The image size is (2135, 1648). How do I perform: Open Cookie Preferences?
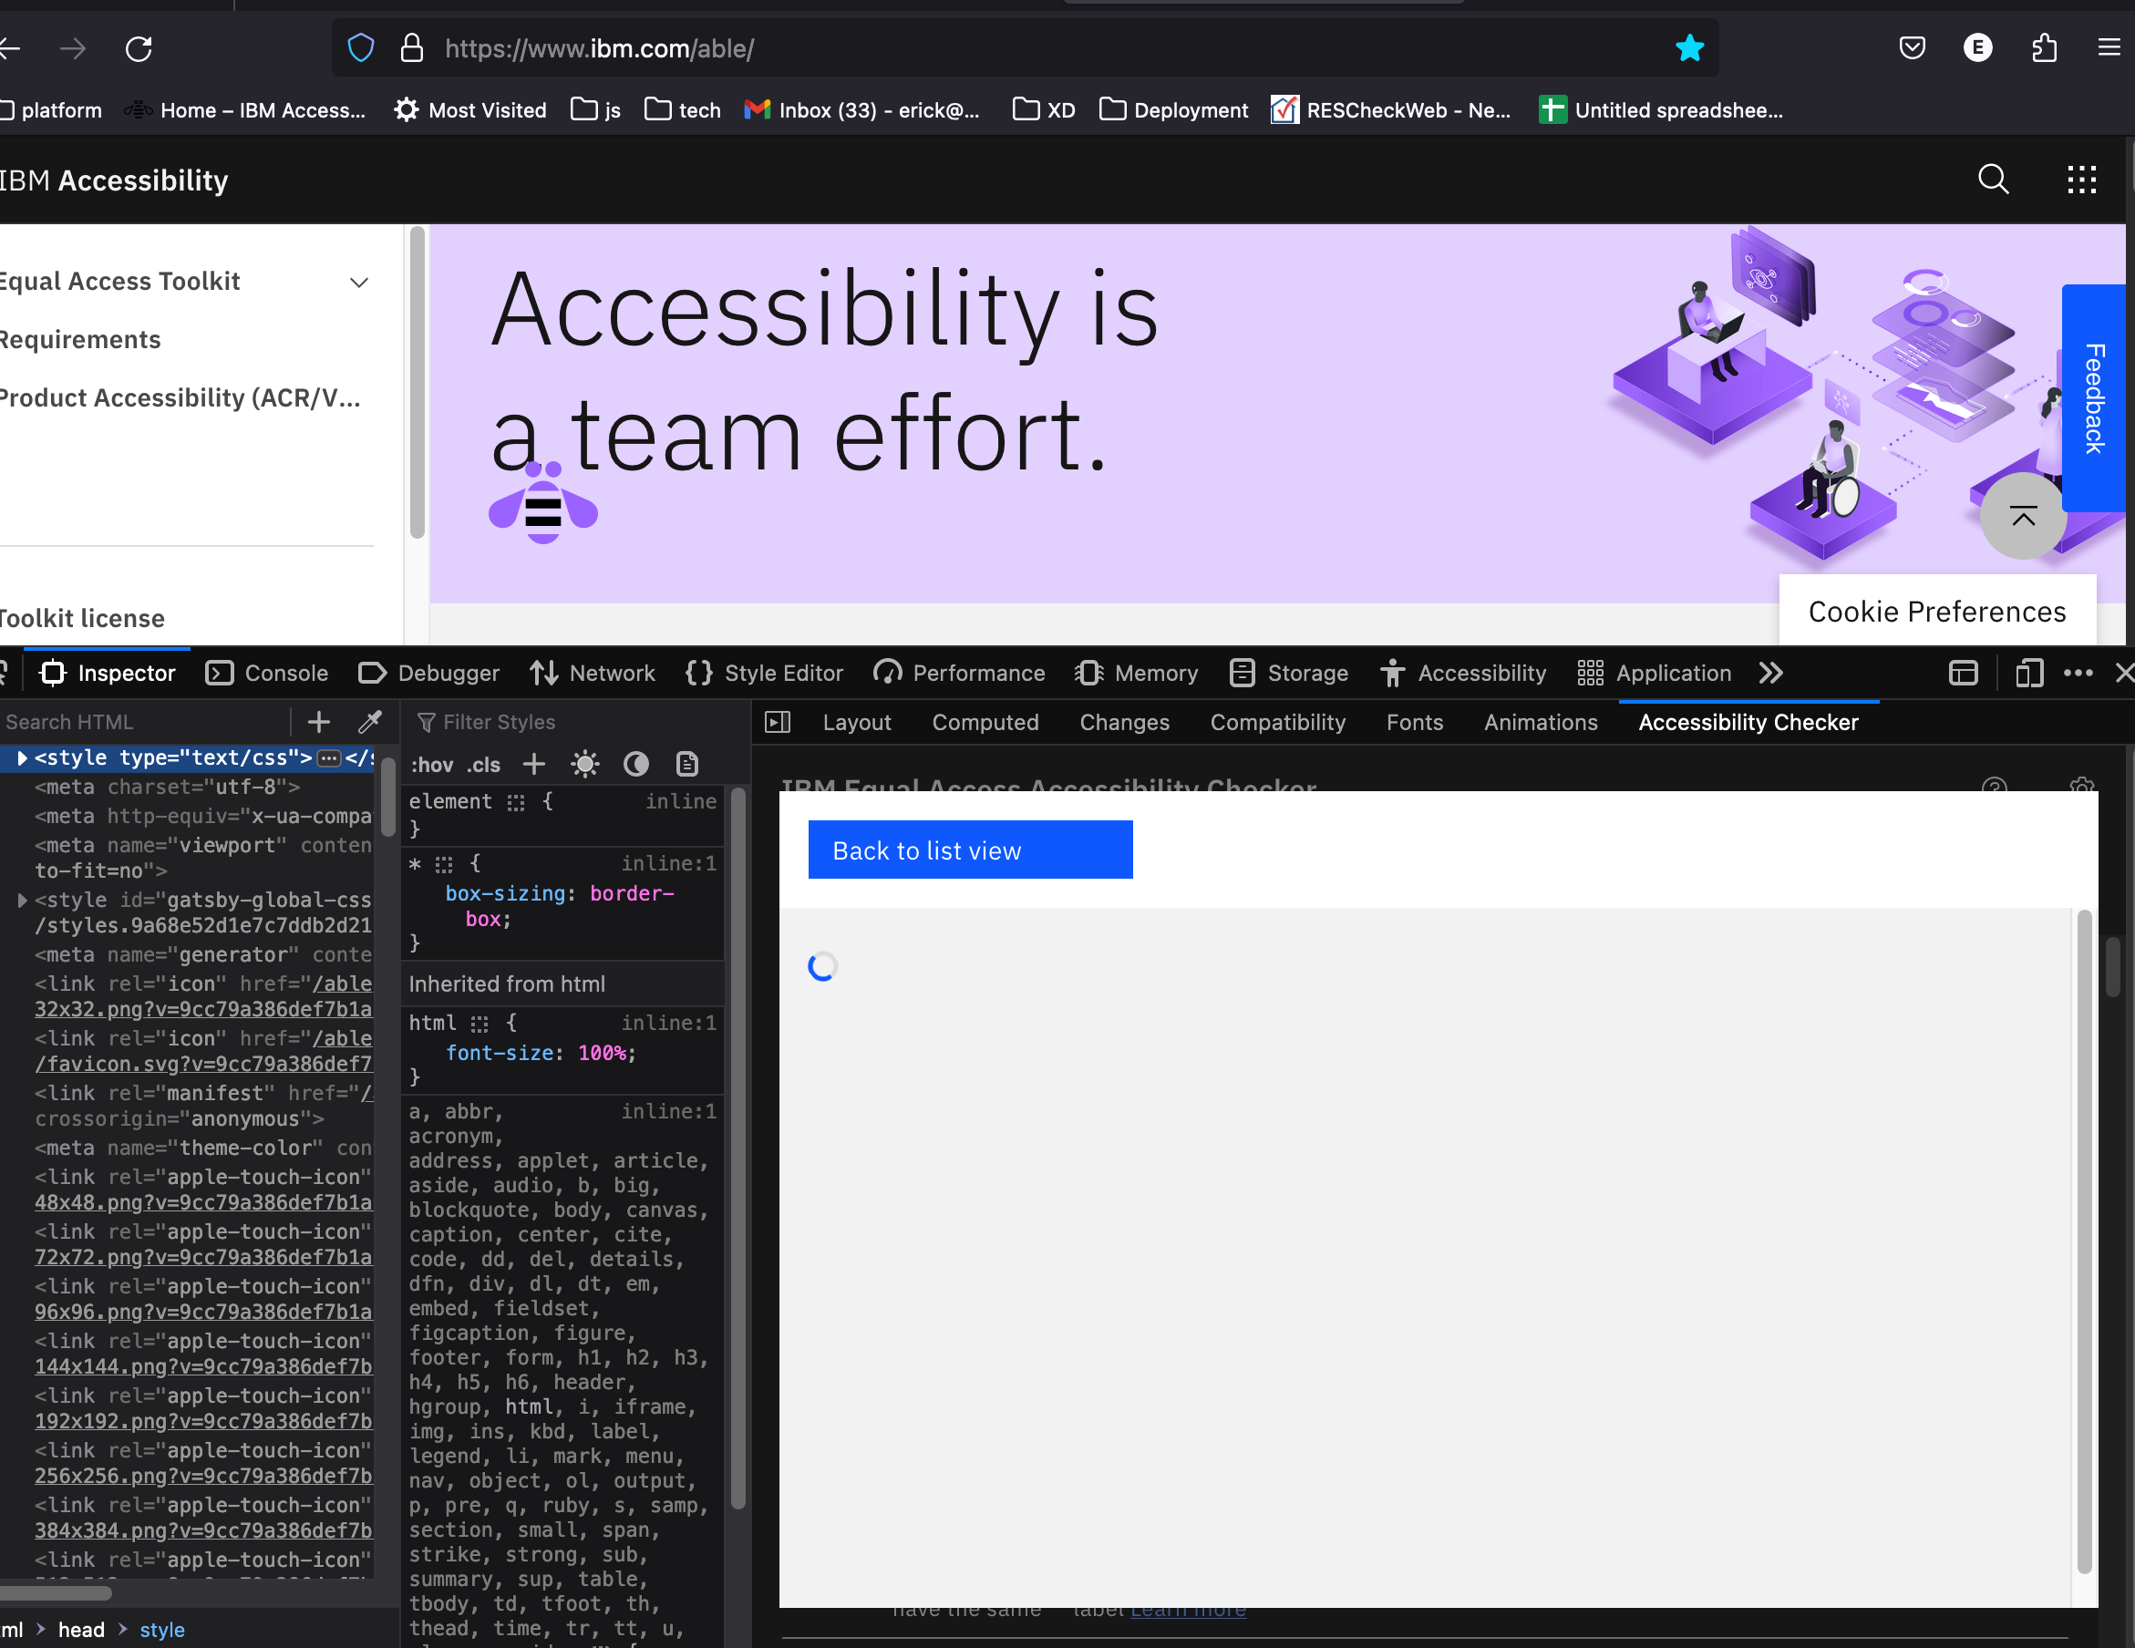pos(1936,611)
